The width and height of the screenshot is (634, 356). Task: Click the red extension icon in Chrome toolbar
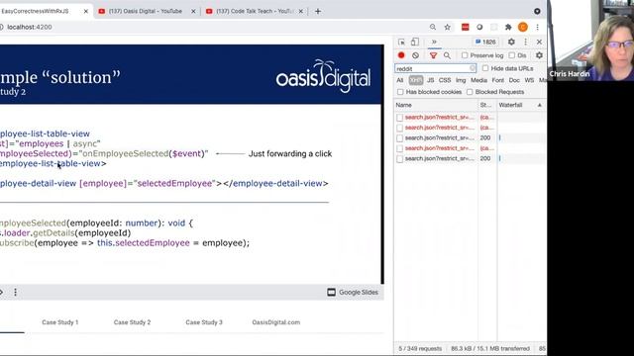465,27
